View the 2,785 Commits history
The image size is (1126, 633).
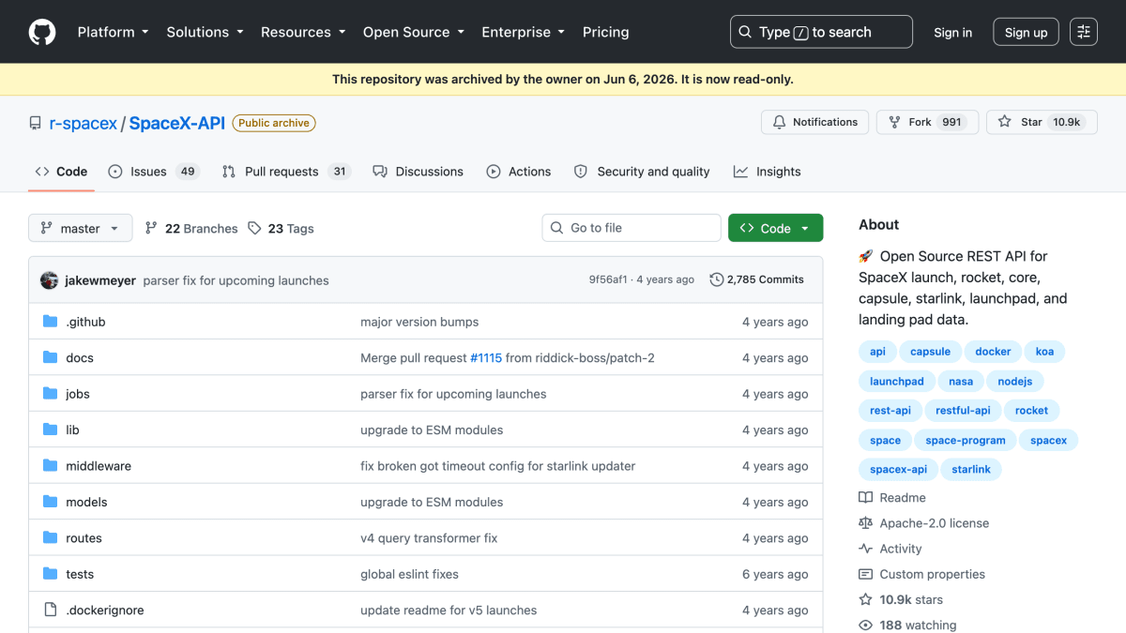coord(757,279)
